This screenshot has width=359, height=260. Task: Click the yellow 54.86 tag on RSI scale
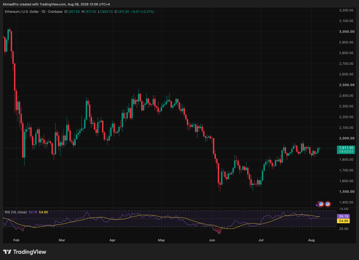tap(344, 221)
